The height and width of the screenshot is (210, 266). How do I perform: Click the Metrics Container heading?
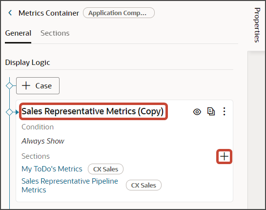pyautogui.click(x=49, y=13)
